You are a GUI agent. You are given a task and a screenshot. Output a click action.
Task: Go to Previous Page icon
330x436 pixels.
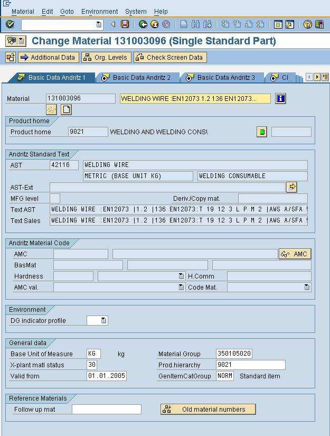click(237, 24)
